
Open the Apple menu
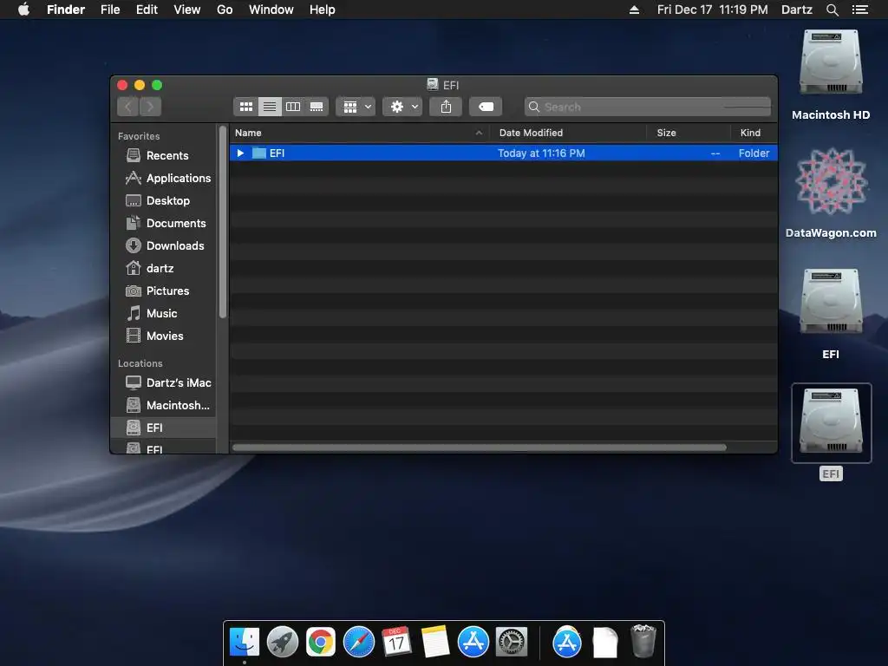coord(23,10)
